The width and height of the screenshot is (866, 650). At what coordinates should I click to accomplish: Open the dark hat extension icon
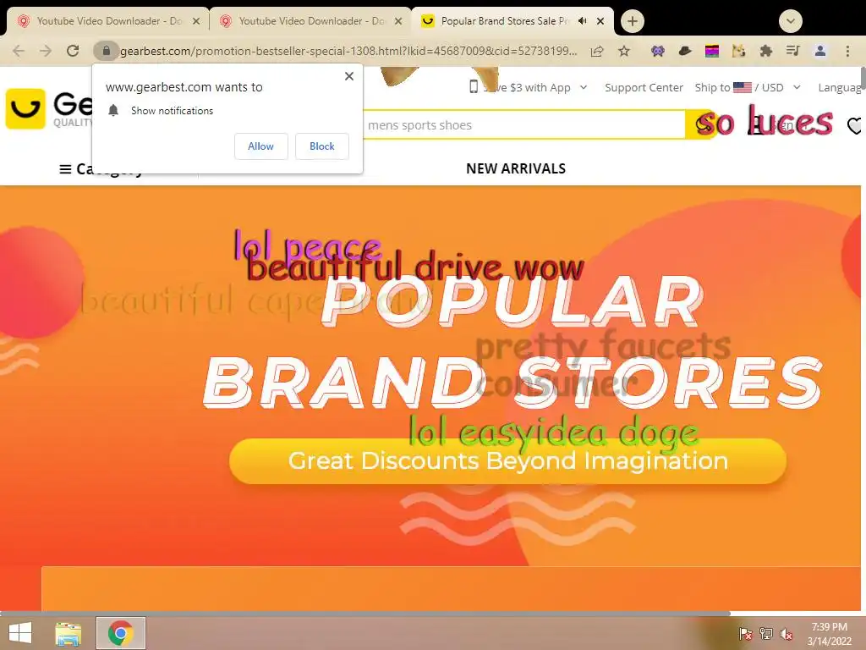point(685,52)
